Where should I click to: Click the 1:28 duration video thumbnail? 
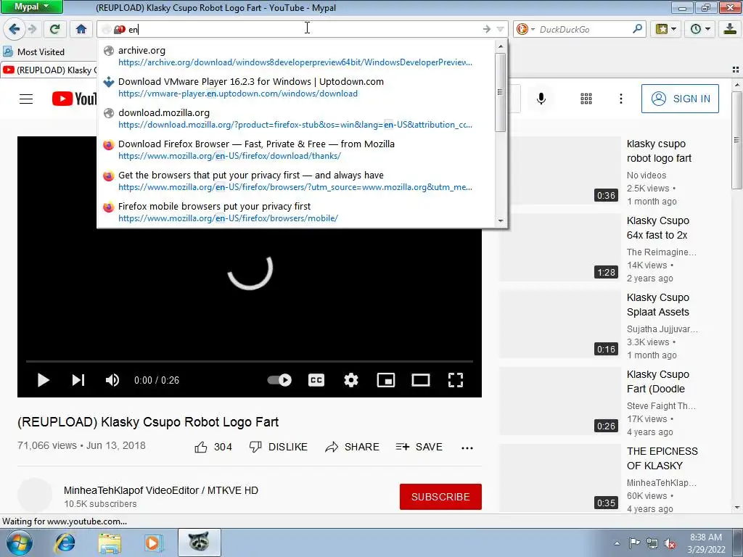(560, 247)
